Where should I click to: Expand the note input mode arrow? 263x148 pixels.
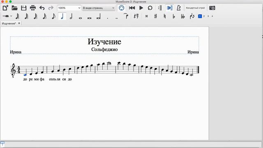pyautogui.click(x=11, y=16)
